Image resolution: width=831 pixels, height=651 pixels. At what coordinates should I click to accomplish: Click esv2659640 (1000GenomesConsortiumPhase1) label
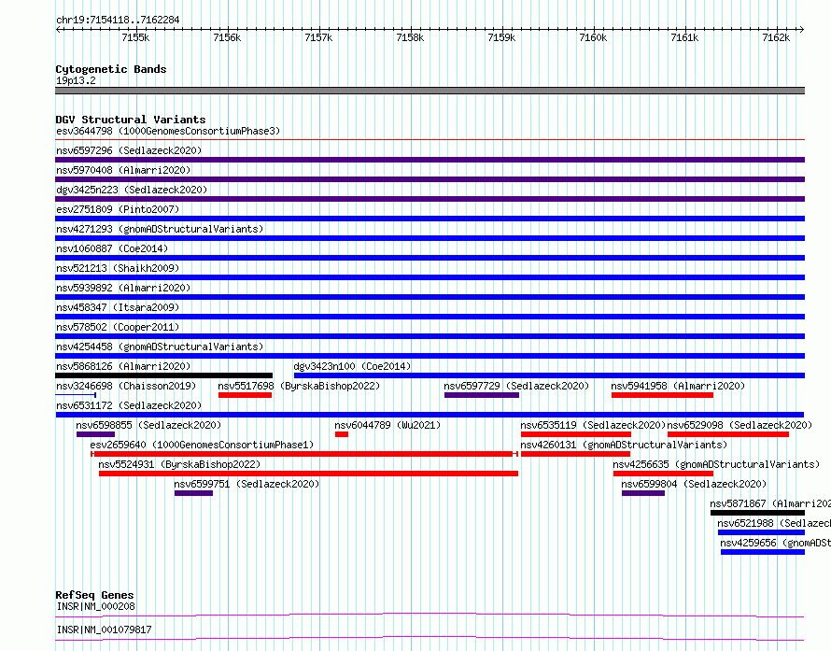pos(202,445)
